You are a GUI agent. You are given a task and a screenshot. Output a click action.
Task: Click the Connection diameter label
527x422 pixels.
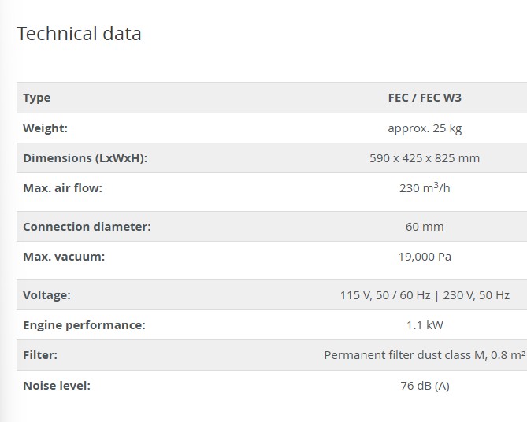87,226
